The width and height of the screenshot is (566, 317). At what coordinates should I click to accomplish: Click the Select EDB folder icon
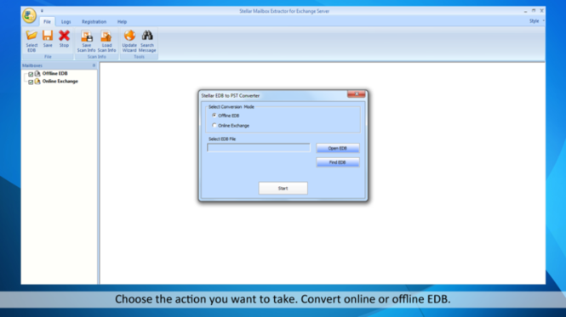click(31, 36)
